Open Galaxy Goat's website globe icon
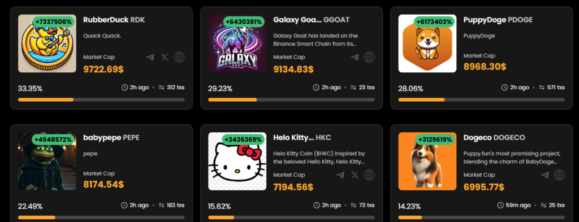 (369, 57)
